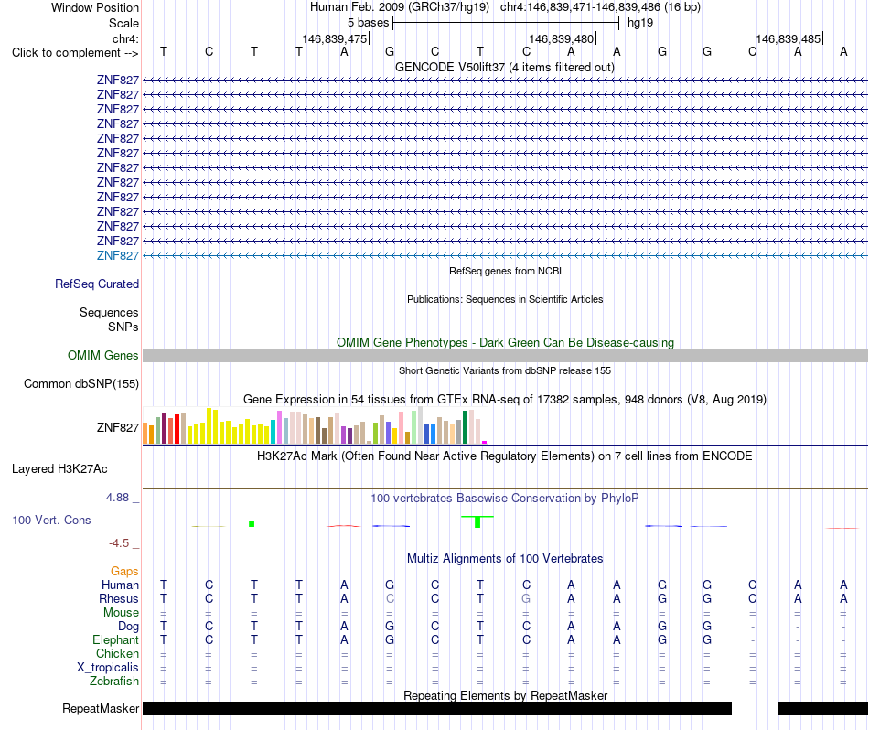Click 'Publications: Sequences in Scientific Articles' title
This screenshot has width=869, height=730.
(505, 299)
